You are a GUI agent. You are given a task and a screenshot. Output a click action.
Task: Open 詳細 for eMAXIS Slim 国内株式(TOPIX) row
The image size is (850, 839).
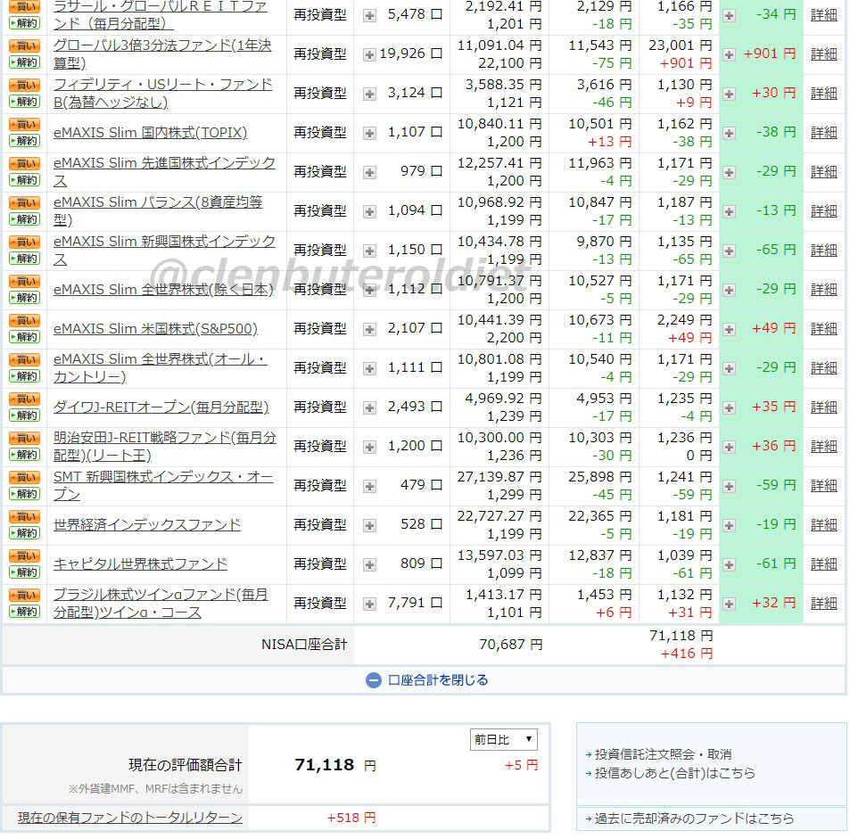[x=824, y=133]
